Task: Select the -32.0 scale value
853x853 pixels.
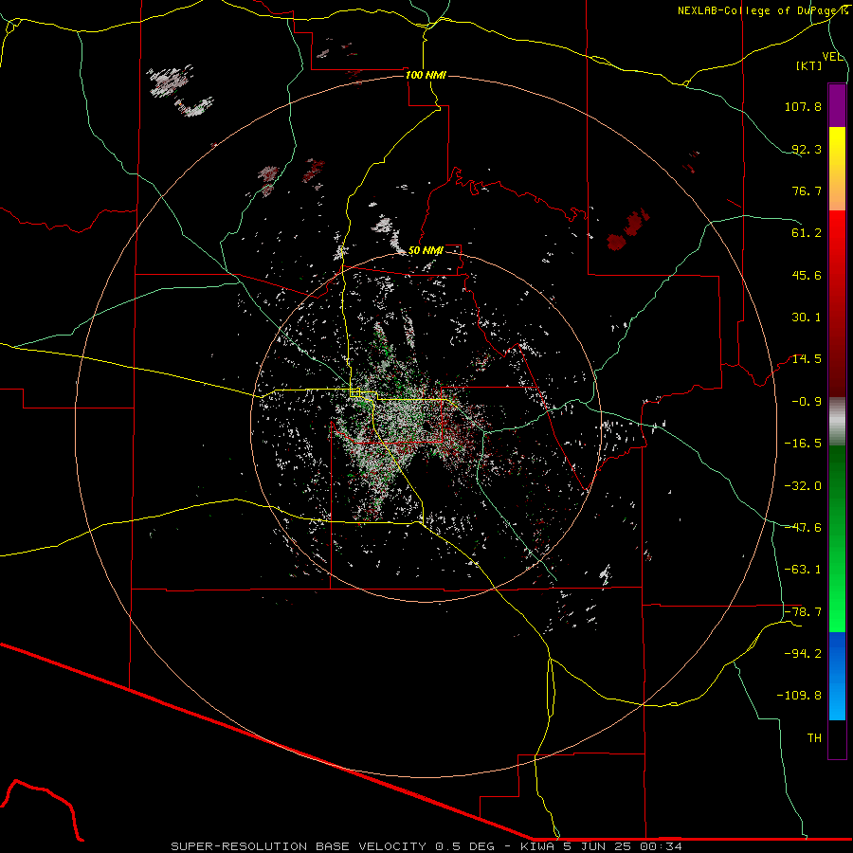Action: [x=803, y=486]
